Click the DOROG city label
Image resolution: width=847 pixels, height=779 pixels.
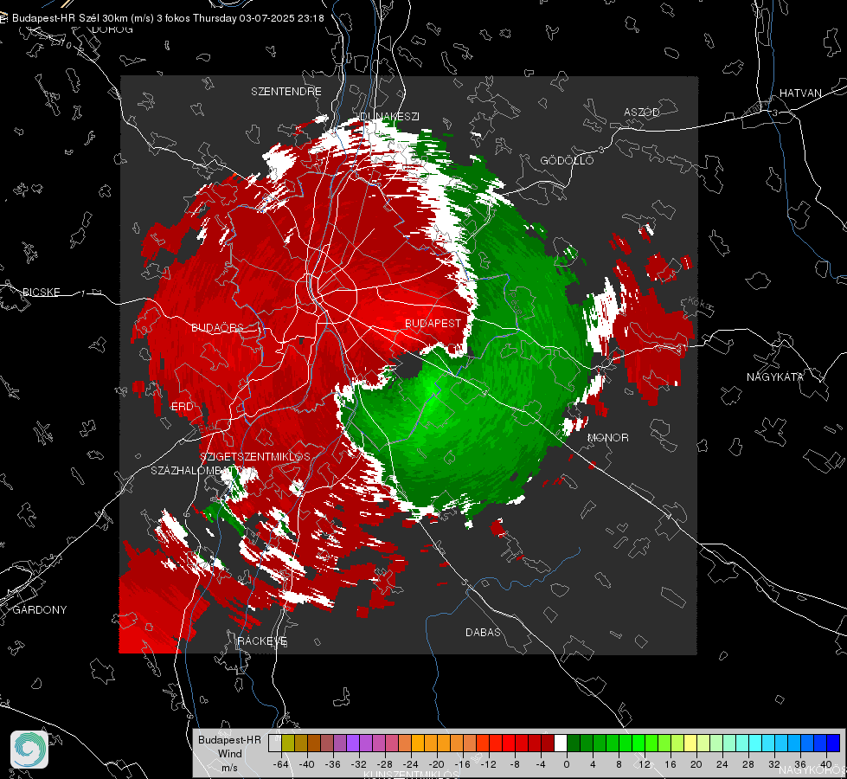click(x=112, y=29)
